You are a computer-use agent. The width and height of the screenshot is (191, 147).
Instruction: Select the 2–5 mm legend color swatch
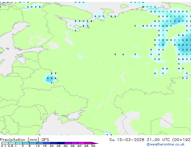(26, 143)
